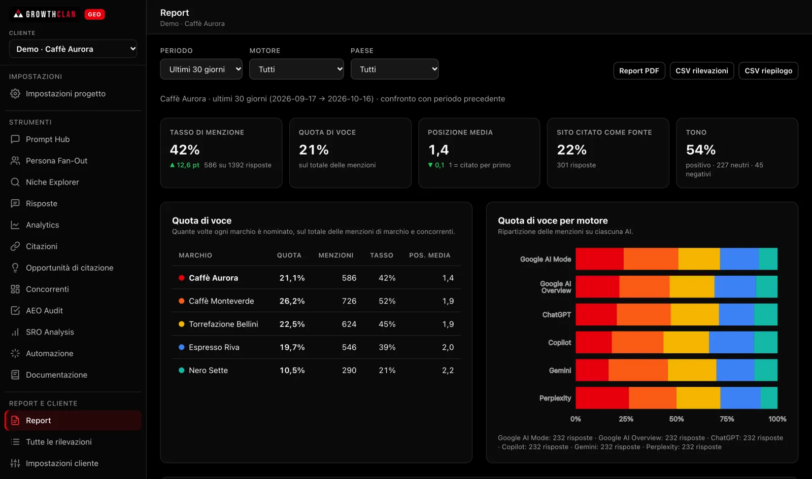Click the red ChatGPT bar segment
This screenshot has width=812, height=479.
click(x=596, y=315)
